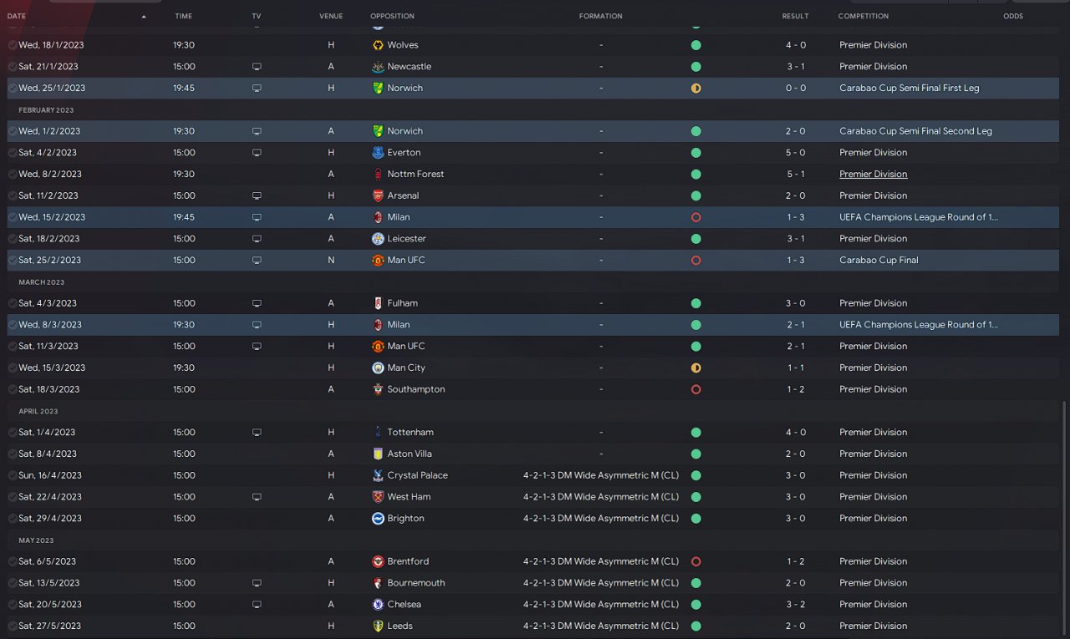Click the red loss indicator for Southampton match
The image size is (1070, 639).
pyautogui.click(x=695, y=389)
